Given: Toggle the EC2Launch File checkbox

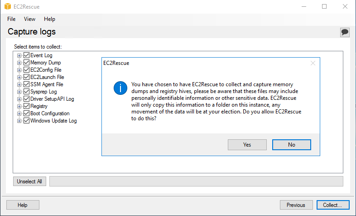Looking at the screenshot, I should click(x=27, y=77).
